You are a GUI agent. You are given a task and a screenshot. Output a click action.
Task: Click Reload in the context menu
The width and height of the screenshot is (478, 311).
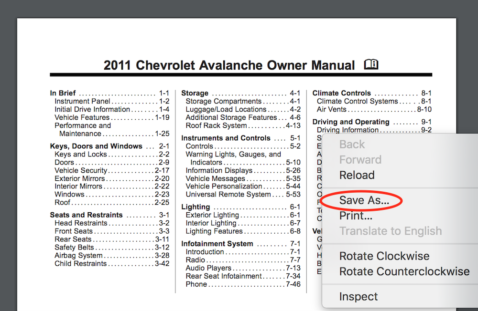(357, 175)
